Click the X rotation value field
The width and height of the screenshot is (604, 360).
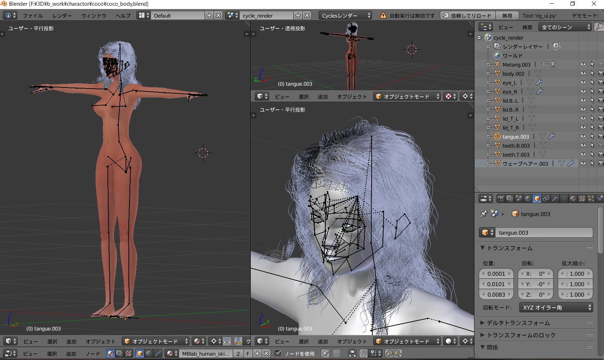535,274
